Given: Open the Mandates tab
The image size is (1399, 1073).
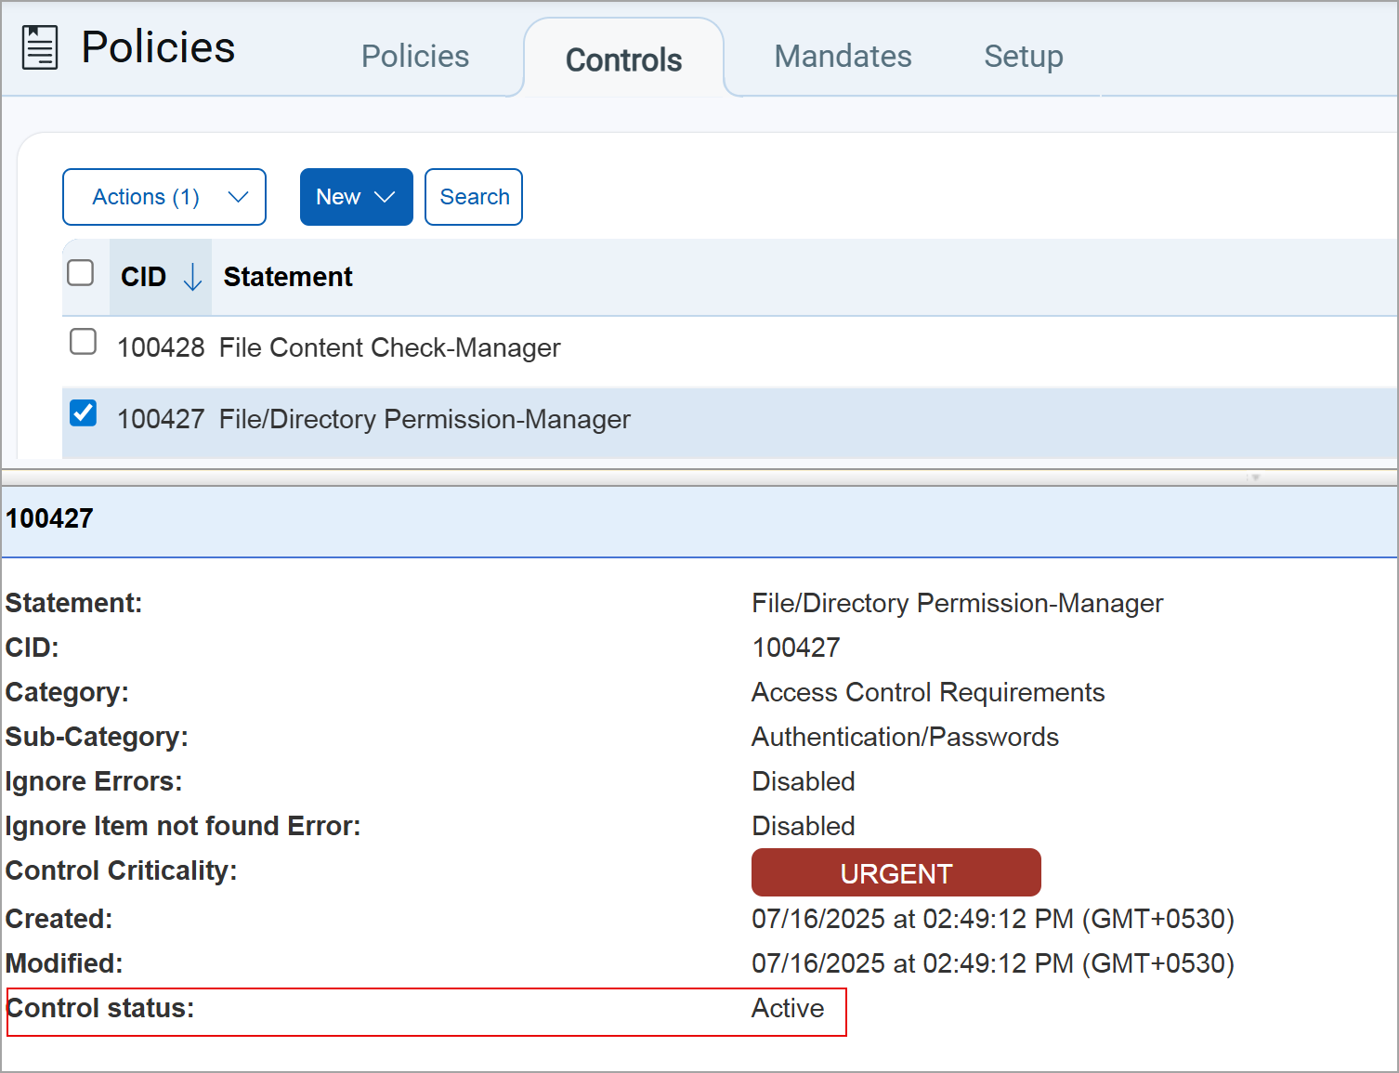Looking at the screenshot, I should coord(843,57).
